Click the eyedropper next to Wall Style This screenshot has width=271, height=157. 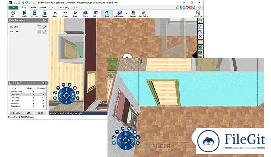[44, 27]
